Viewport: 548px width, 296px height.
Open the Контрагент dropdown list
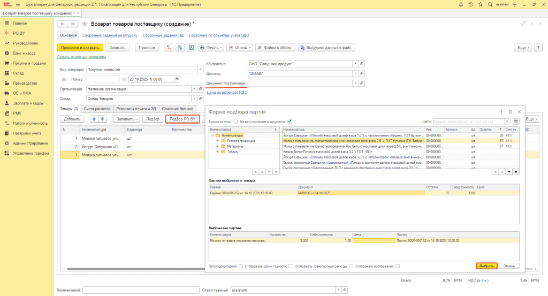355,64
